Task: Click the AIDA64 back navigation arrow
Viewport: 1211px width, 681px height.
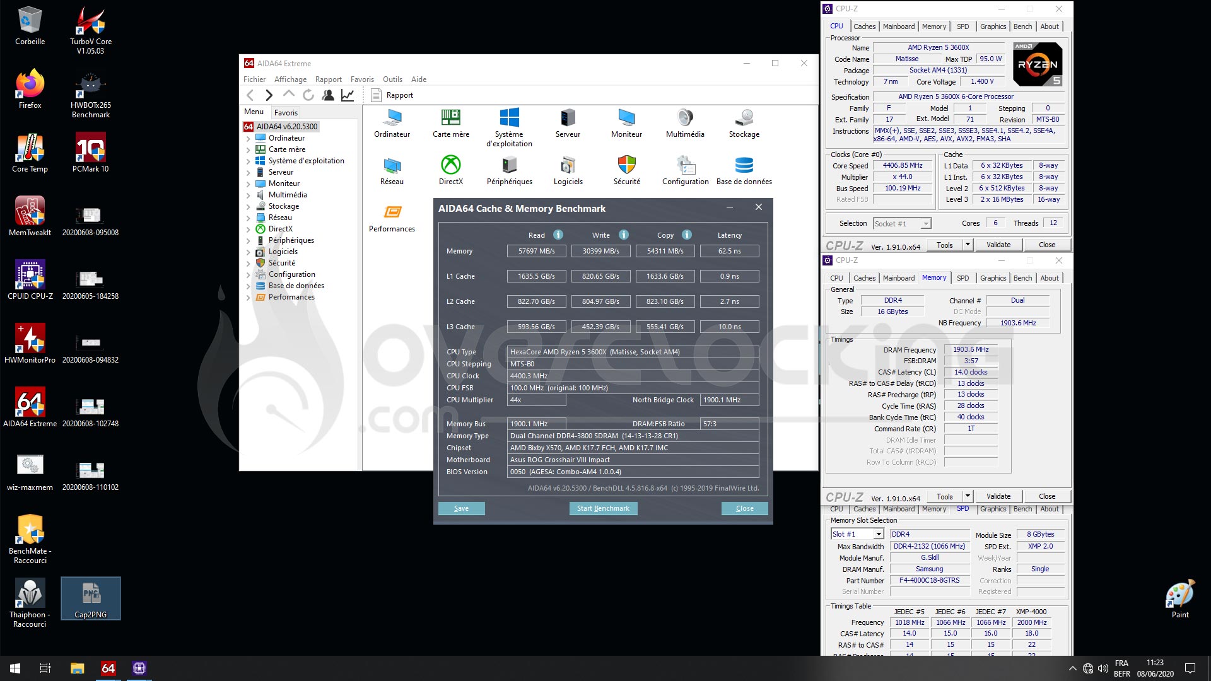Action: click(x=250, y=95)
